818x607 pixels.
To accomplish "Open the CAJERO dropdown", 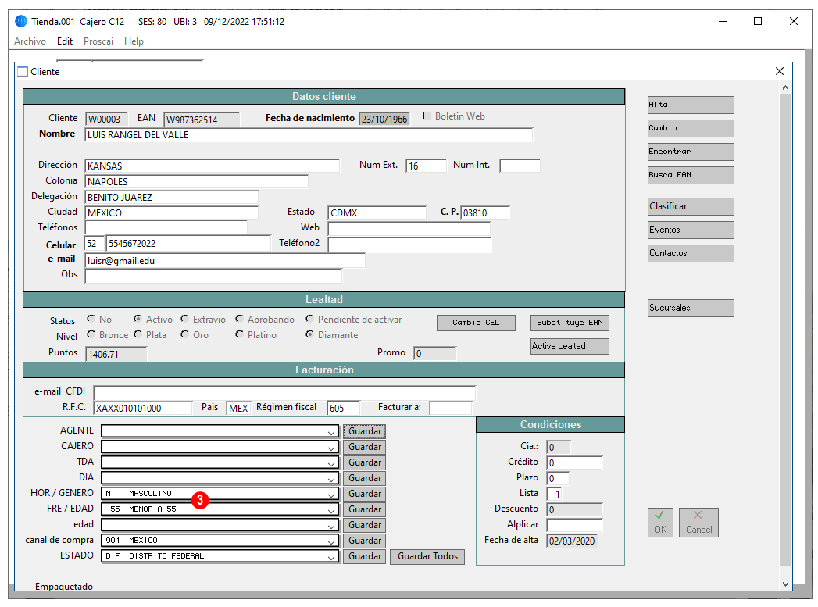I will (331, 448).
